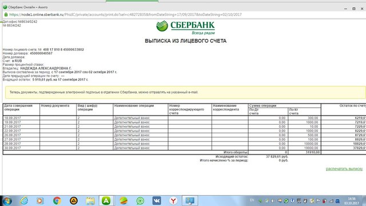Open the VK app in taskbar
Image resolution: width=366 pixels, height=206 pixels.
(157, 201)
